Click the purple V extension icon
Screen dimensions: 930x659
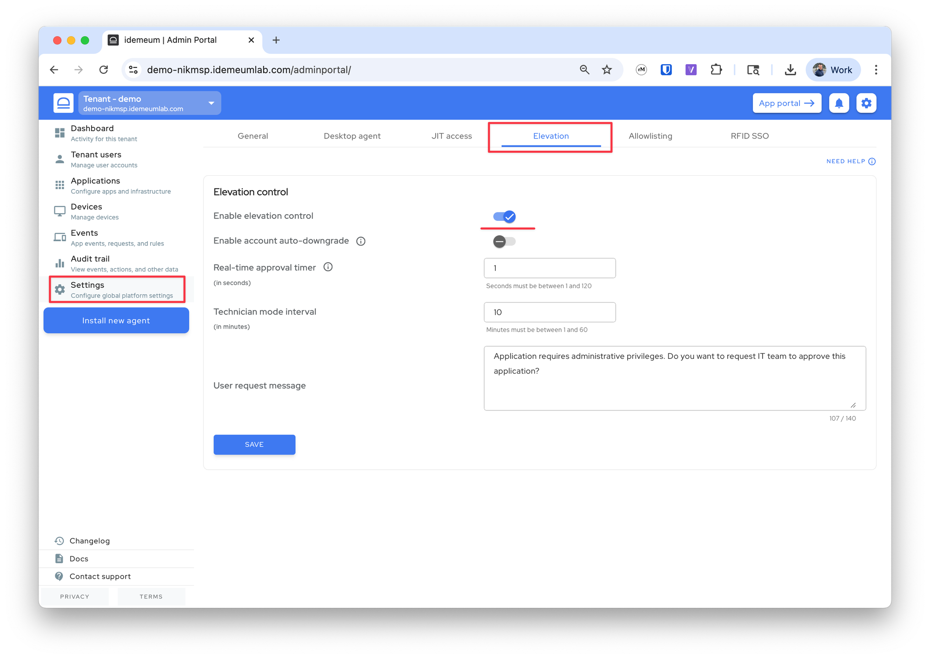[691, 70]
